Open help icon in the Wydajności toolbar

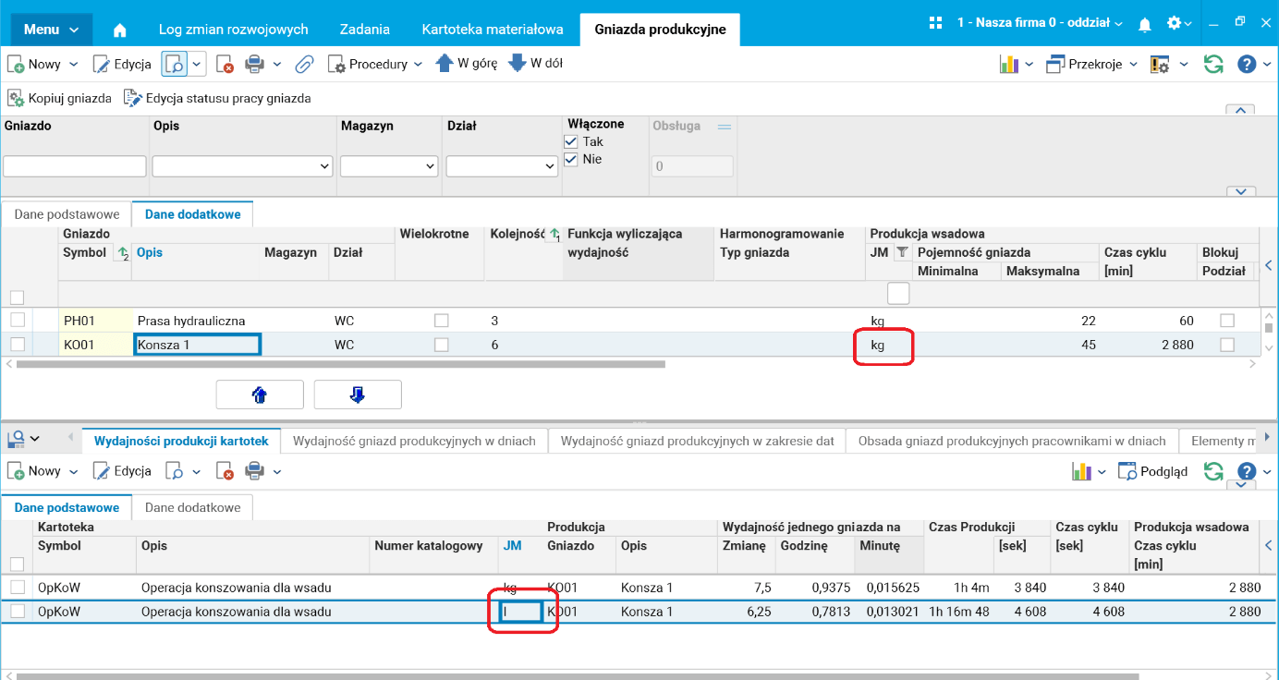point(1247,471)
